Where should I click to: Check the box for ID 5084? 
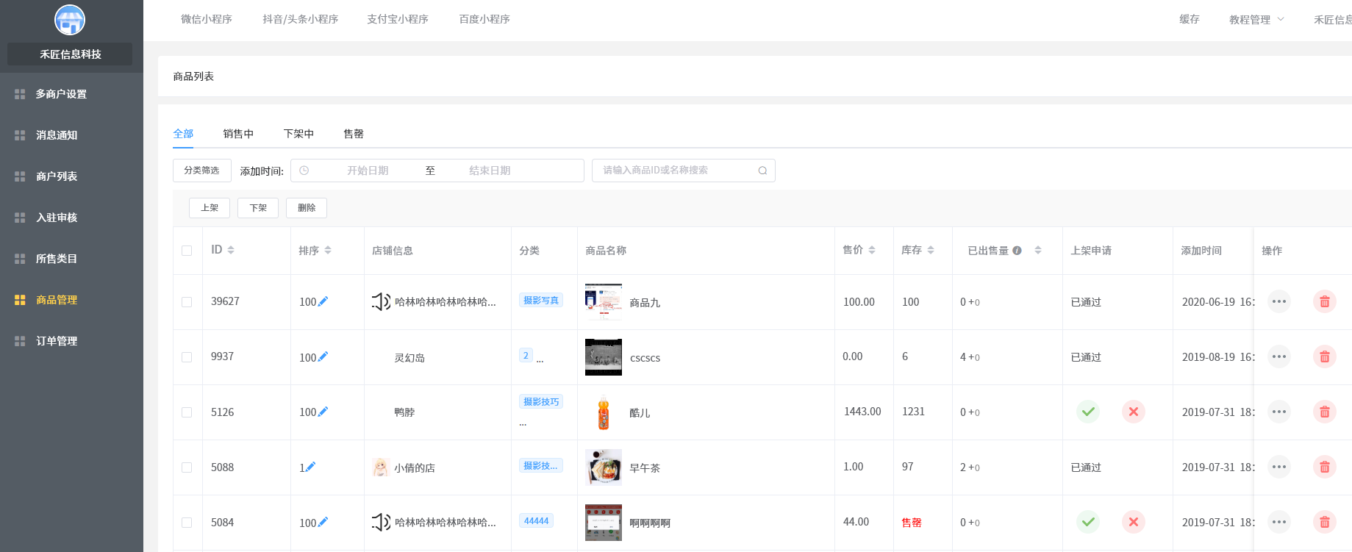[187, 523]
